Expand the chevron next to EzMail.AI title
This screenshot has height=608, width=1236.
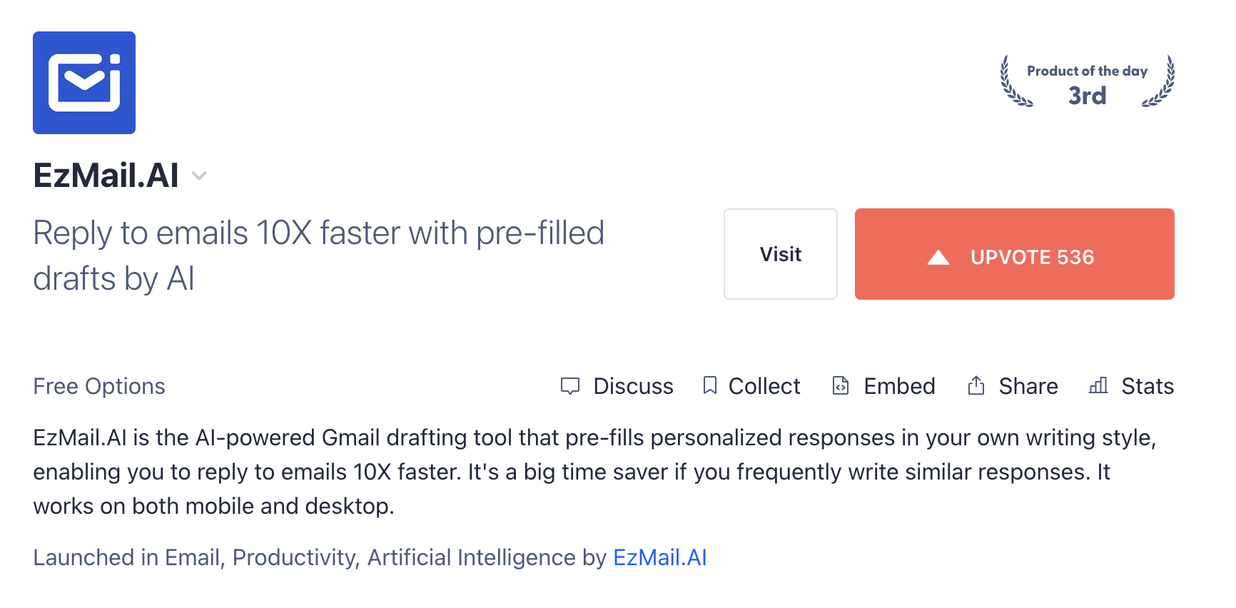tap(199, 176)
